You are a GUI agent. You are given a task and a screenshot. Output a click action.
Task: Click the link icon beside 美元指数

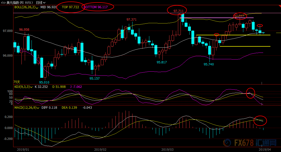click(x=3, y=3)
